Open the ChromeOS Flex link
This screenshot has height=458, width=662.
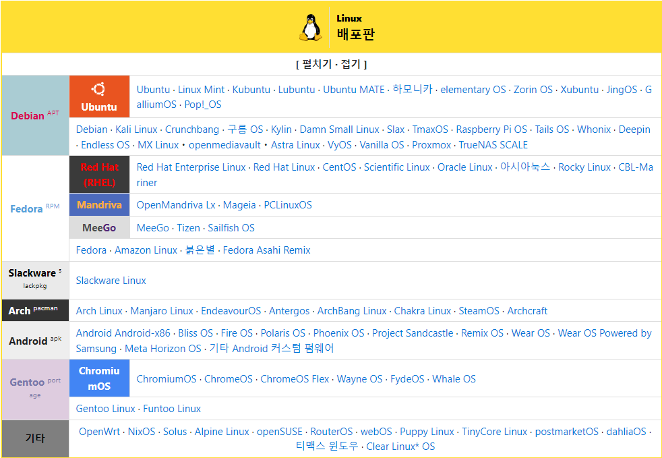click(295, 379)
